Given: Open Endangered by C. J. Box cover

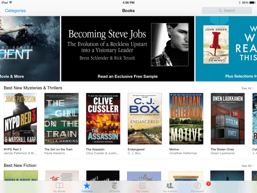Looking at the screenshot, I should pos(145,119).
